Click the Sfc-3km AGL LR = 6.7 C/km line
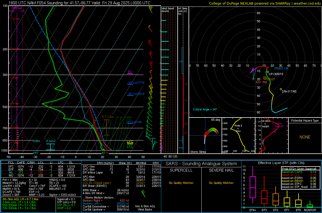Image resolution: width=322 pixels, height=213 pixels. click(x=20, y=199)
